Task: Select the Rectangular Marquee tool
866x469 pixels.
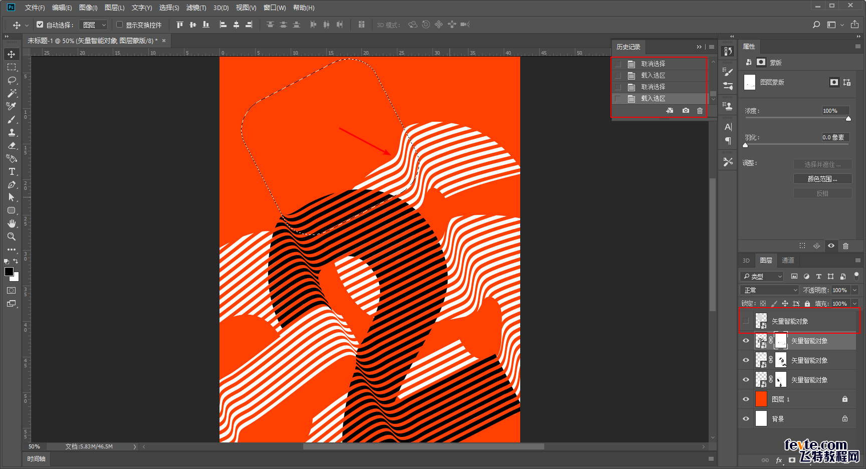Action: [12, 67]
